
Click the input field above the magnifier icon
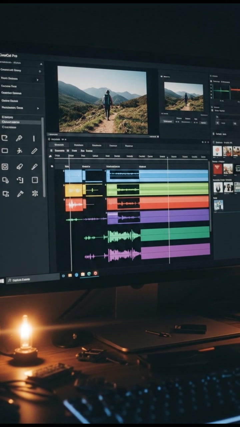click(228, 117)
